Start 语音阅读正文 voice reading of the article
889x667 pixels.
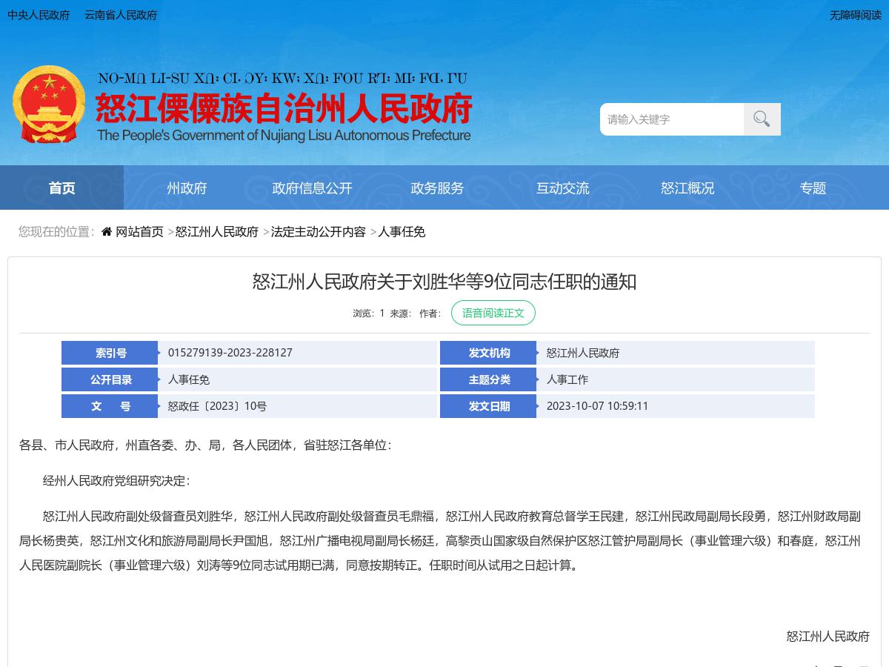tap(493, 313)
